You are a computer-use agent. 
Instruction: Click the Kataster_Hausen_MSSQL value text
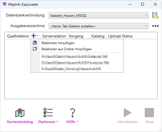[x=68, y=16]
